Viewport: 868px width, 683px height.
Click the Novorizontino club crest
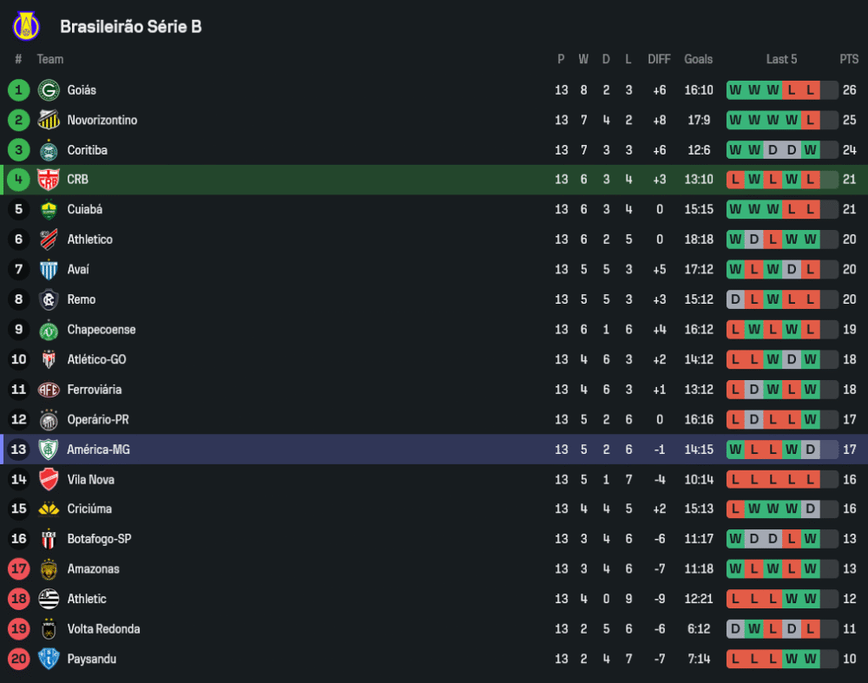(49, 120)
